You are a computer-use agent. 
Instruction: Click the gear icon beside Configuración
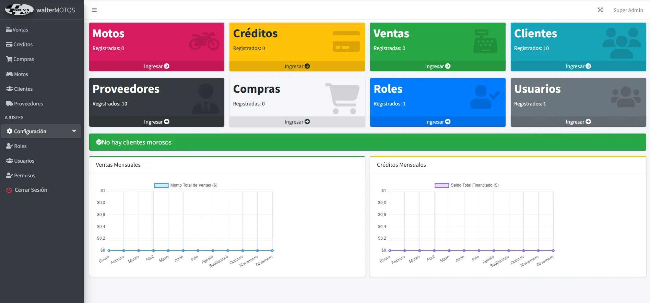click(10, 131)
